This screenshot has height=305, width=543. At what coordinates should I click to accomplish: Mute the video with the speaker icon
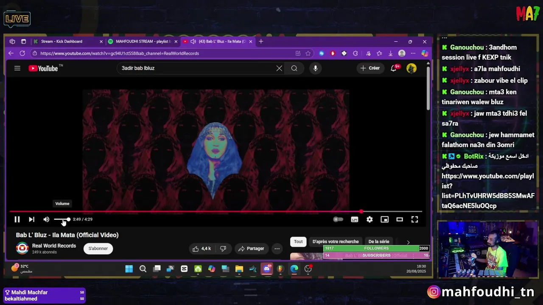pos(46,219)
